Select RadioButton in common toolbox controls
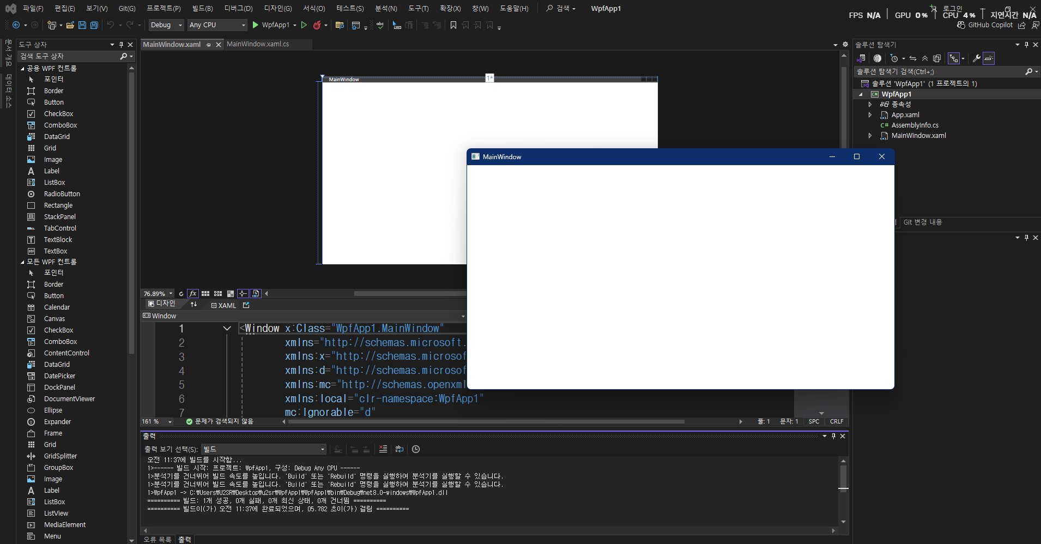This screenshot has height=544, width=1041. (62, 194)
